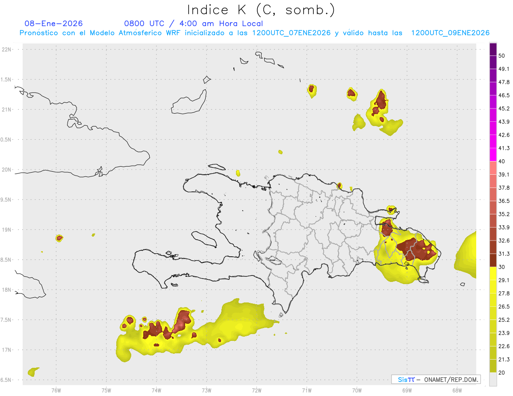The height and width of the screenshot is (396, 513).
Task: Click the "22.6" color scale value
Action: [x=504, y=346]
